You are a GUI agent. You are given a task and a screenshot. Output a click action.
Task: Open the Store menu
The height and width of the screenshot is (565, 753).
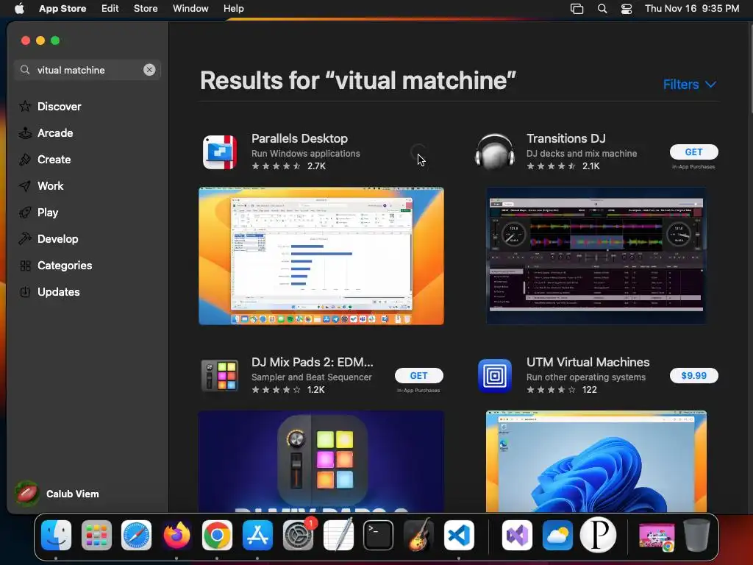146,8
